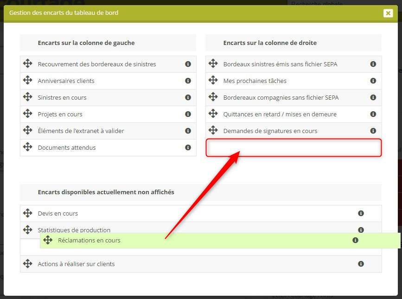
Task: Click move handle for Bordeaux sinistres émis sans fichier SEPA
Action: tap(213, 64)
